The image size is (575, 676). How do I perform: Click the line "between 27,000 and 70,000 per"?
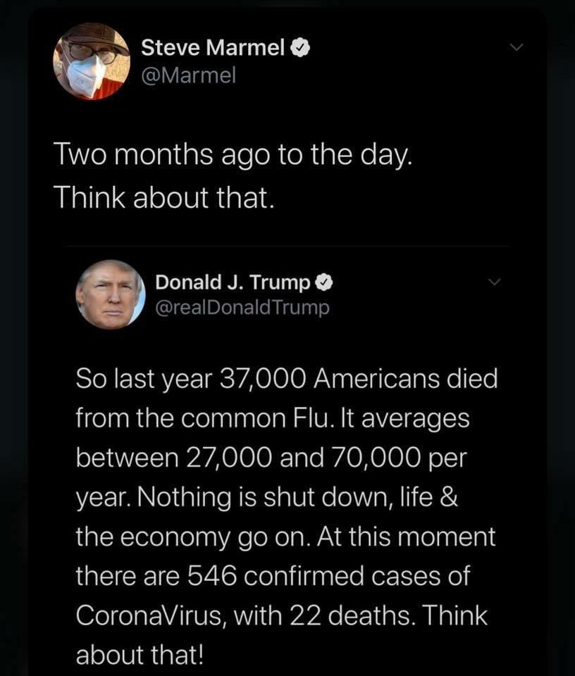(271, 458)
